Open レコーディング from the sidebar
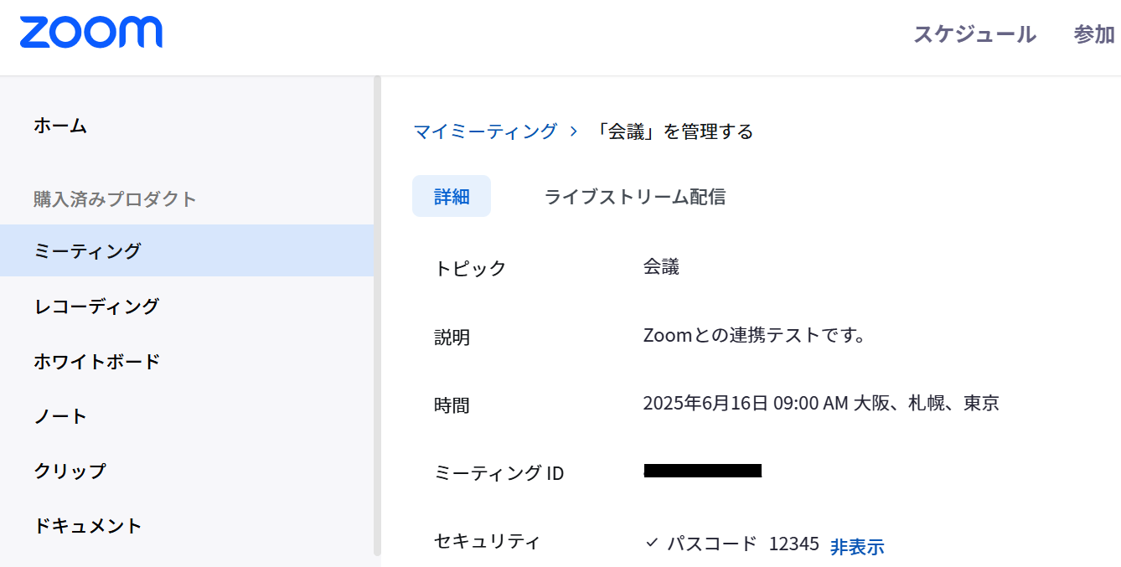Screen dimensions: 1121x567 tap(96, 306)
